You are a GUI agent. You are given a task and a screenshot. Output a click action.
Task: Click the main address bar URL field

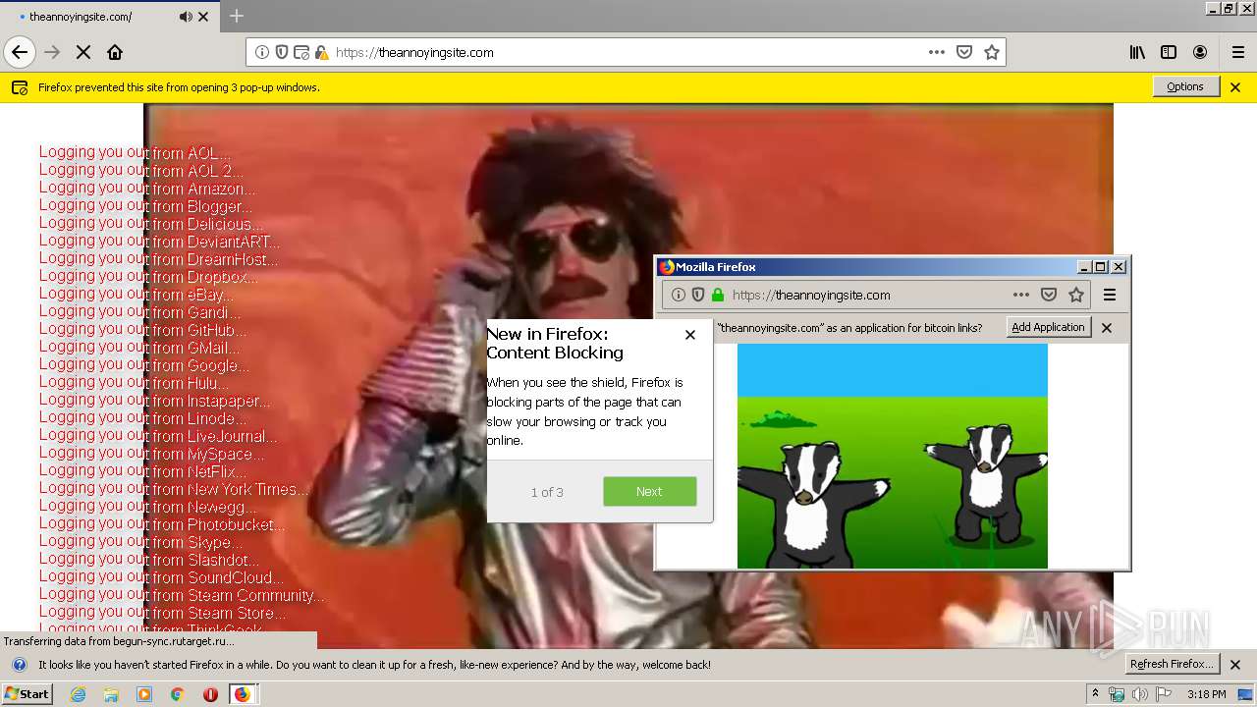click(x=628, y=52)
